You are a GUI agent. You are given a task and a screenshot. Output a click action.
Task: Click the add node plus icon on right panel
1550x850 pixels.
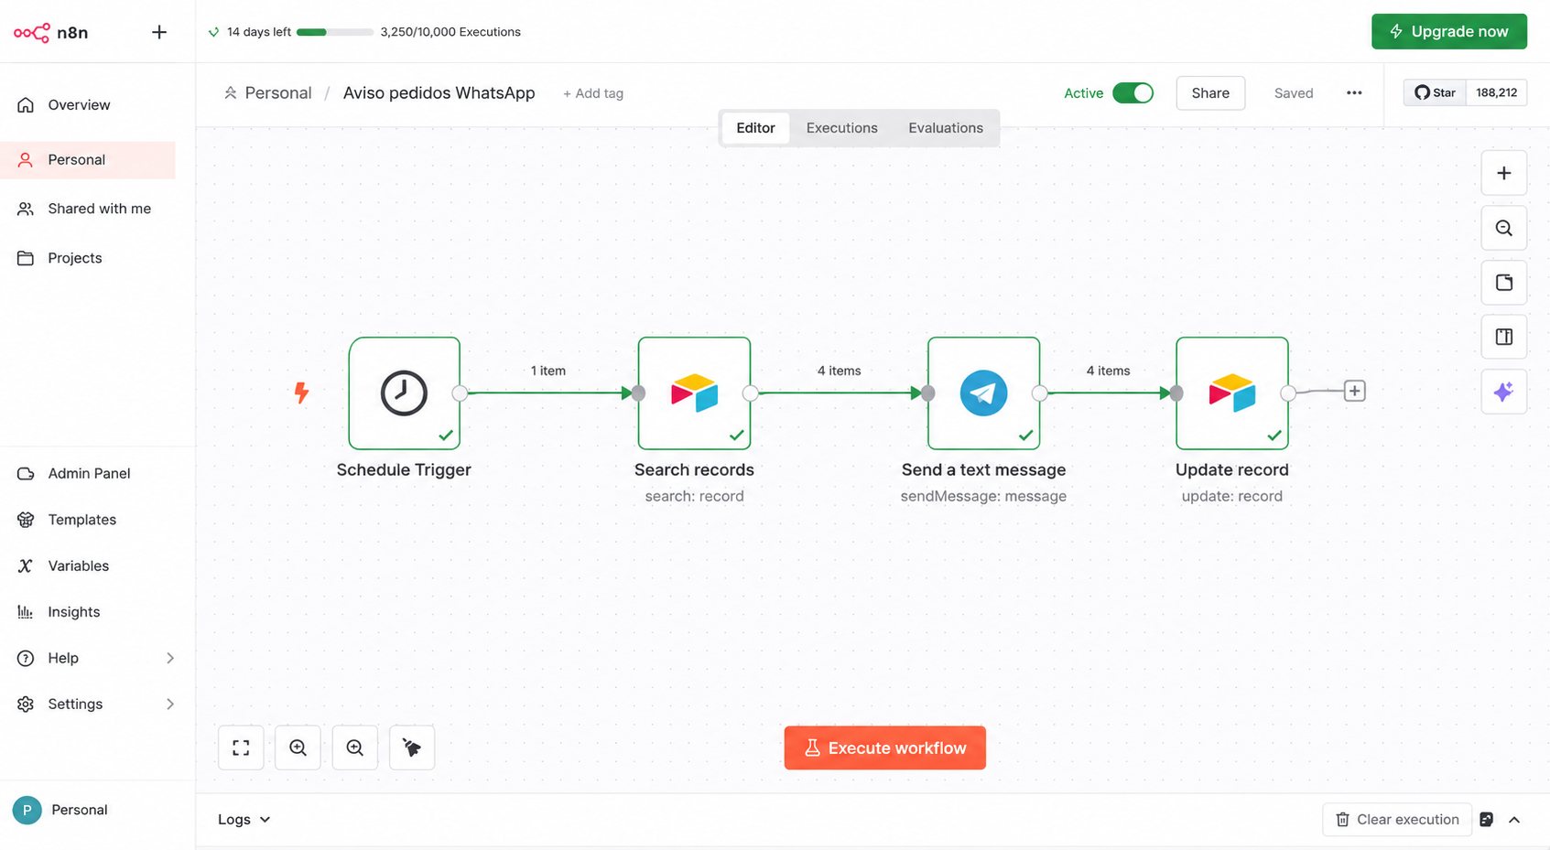click(x=1503, y=173)
